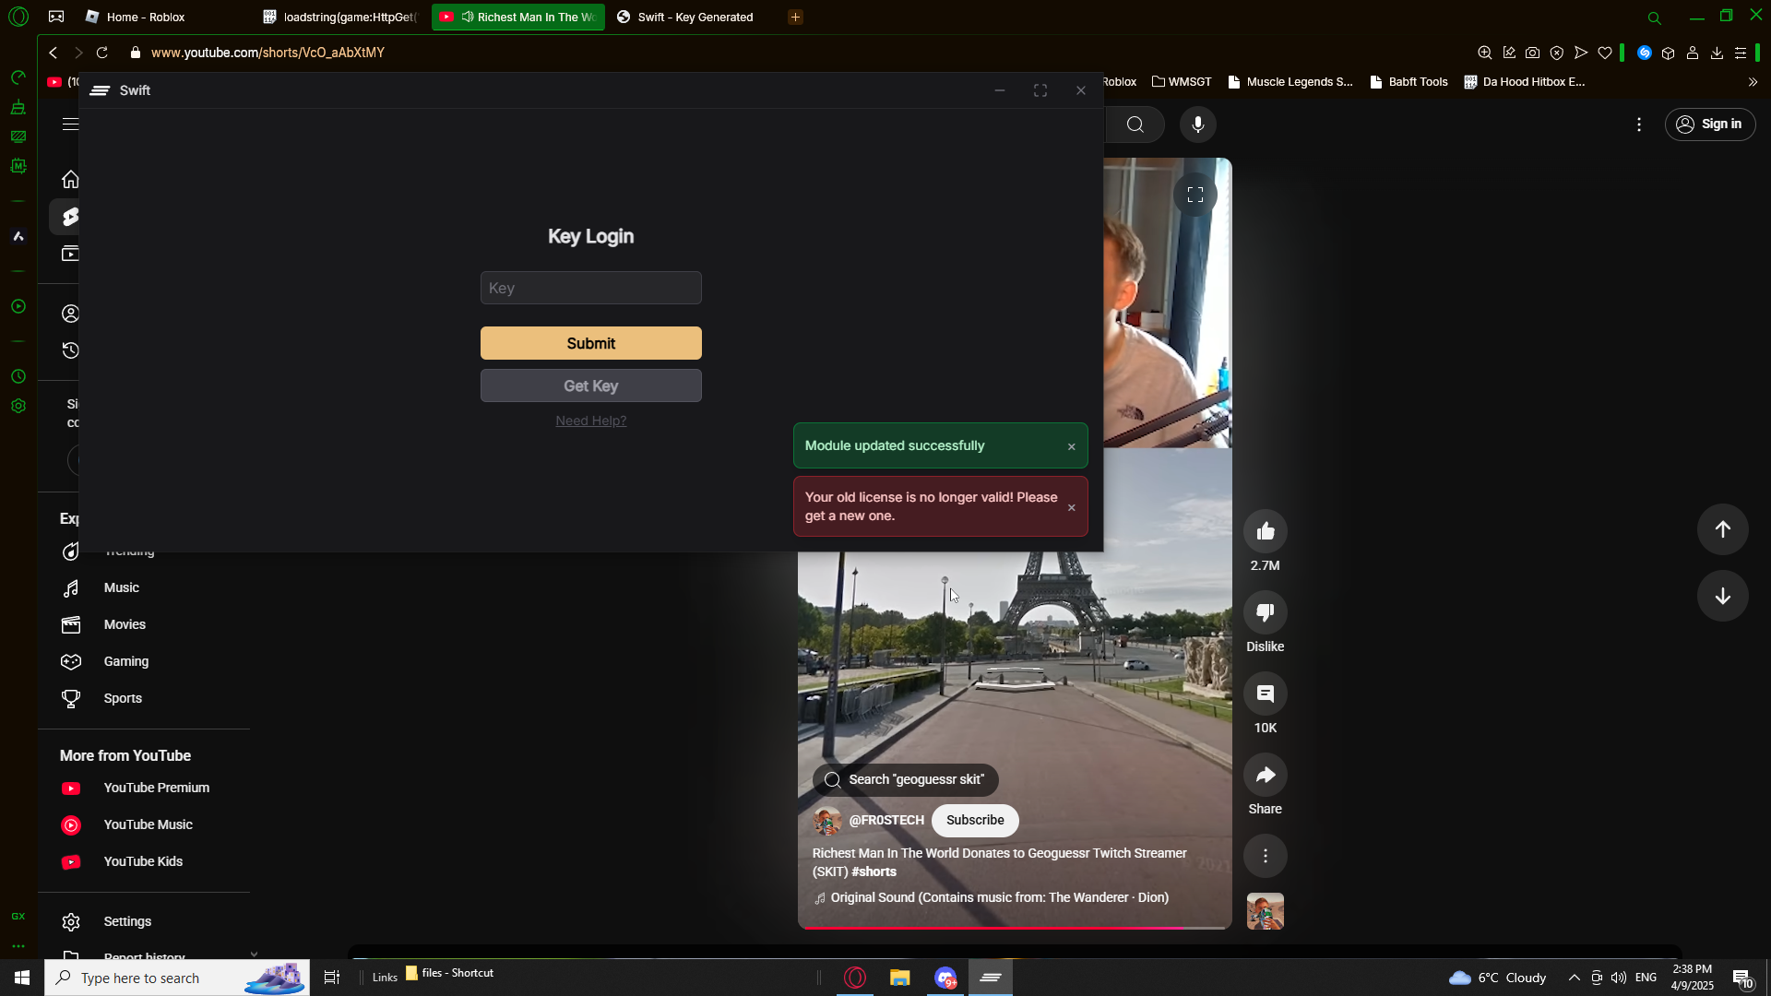Go back to previous page
This screenshot has height=996, width=1771.
pyautogui.click(x=53, y=53)
